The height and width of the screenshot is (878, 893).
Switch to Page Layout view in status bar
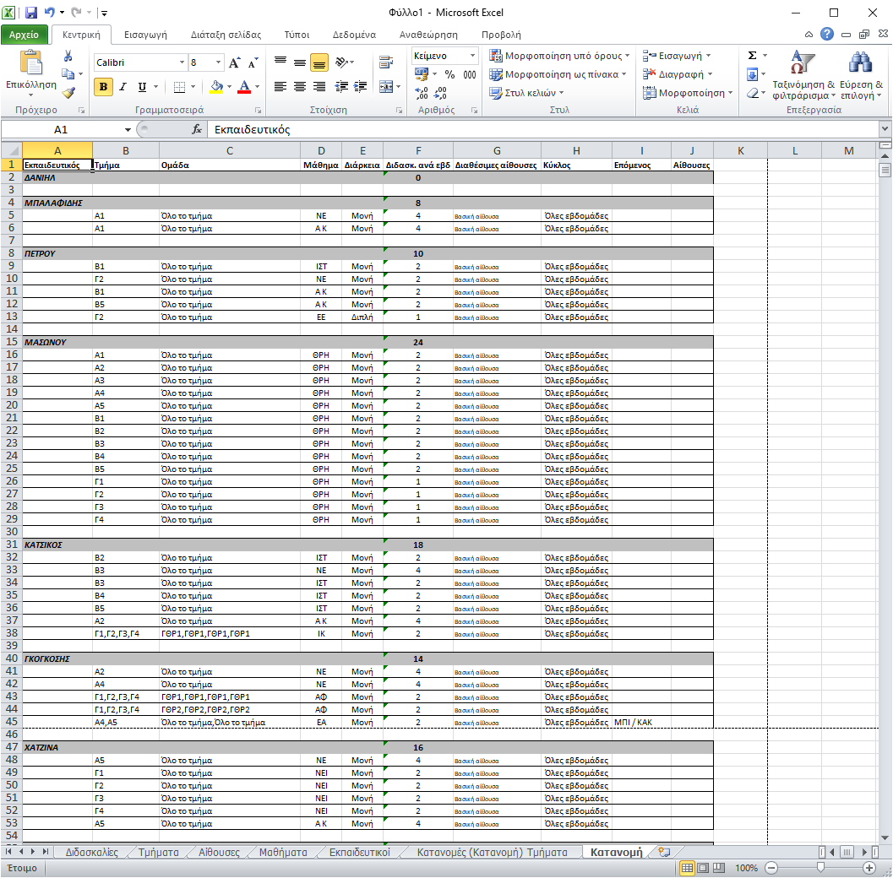coord(703,868)
